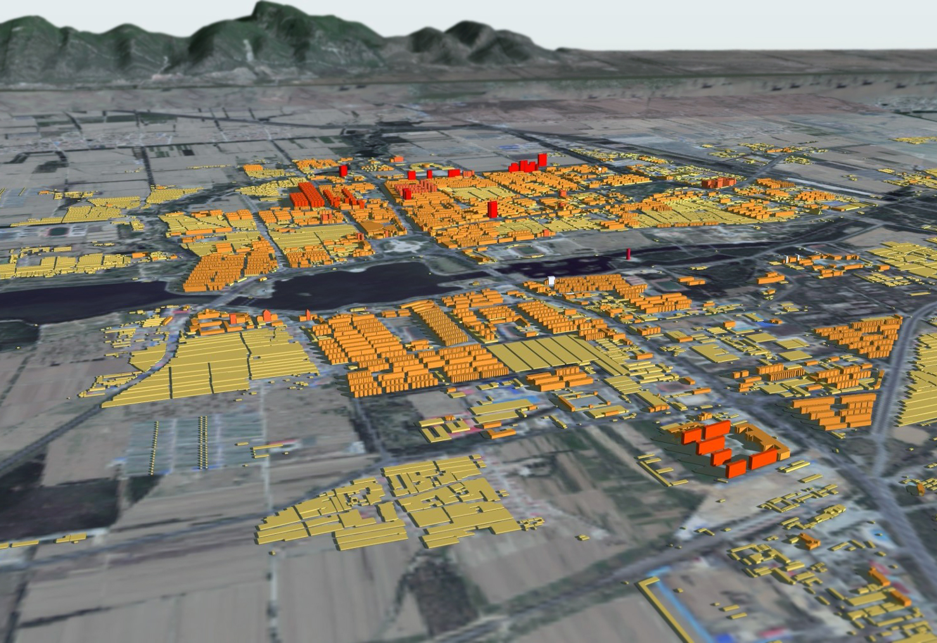
Task: Click the lone red tower beside the river
Action: click(628, 254)
